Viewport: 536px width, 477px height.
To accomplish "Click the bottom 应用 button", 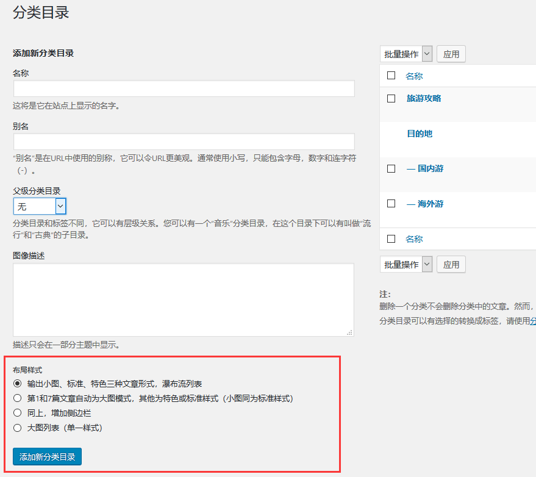I will click(451, 264).
